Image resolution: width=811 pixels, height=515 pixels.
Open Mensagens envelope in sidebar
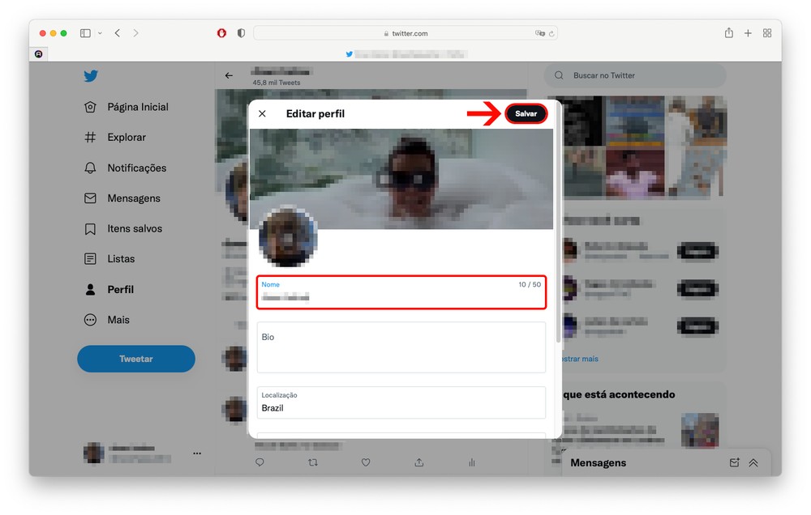(91, 198)
